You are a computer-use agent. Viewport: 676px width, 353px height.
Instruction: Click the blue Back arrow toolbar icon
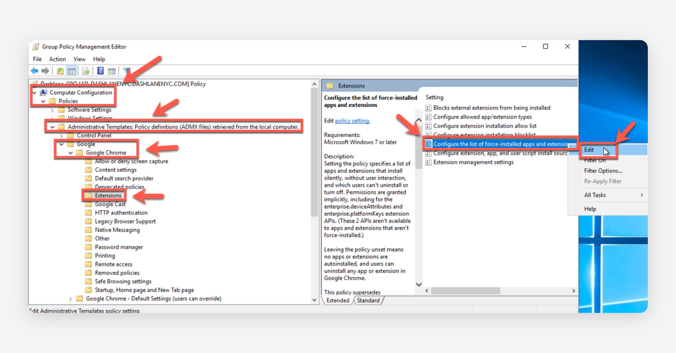[35, 71]
